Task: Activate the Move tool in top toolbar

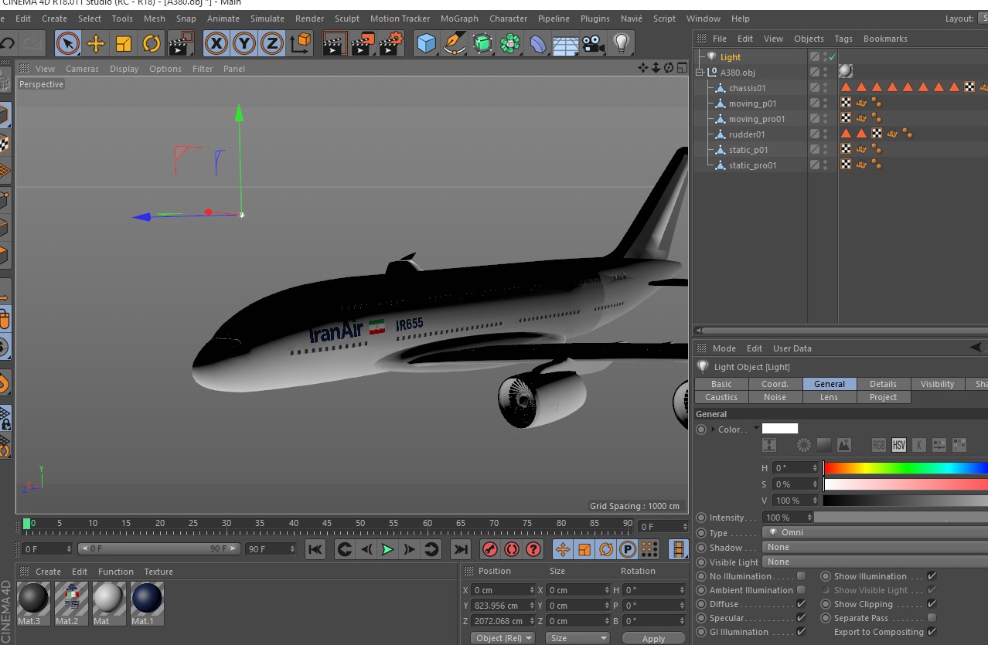Action: click(x=96, y=44)
